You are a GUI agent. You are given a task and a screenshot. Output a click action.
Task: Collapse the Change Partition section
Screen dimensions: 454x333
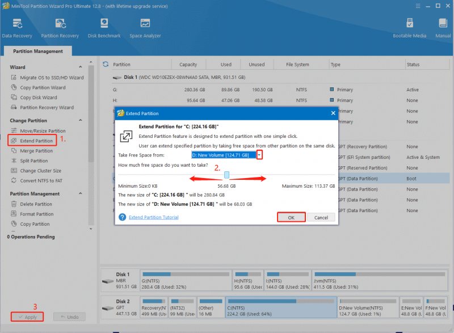tap(81, 120)
